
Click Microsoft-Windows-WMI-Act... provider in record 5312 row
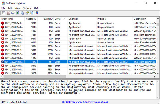(x=114, y=50)
